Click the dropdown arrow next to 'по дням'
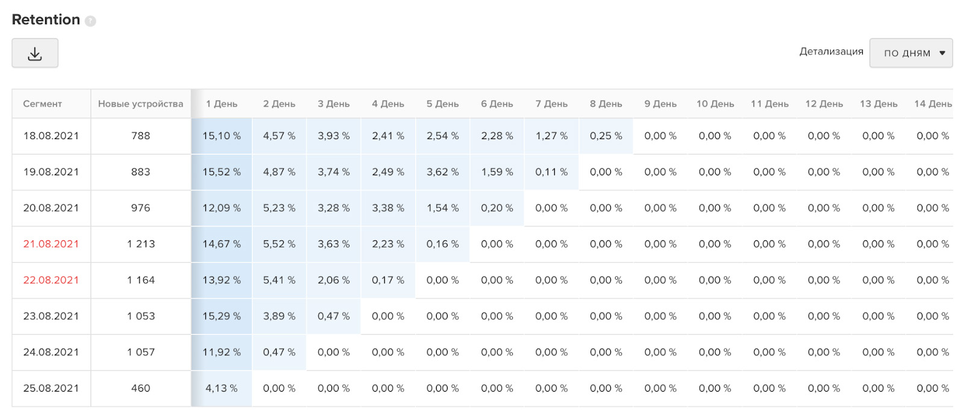The image size is (964, 412). [x=942, y=53]
